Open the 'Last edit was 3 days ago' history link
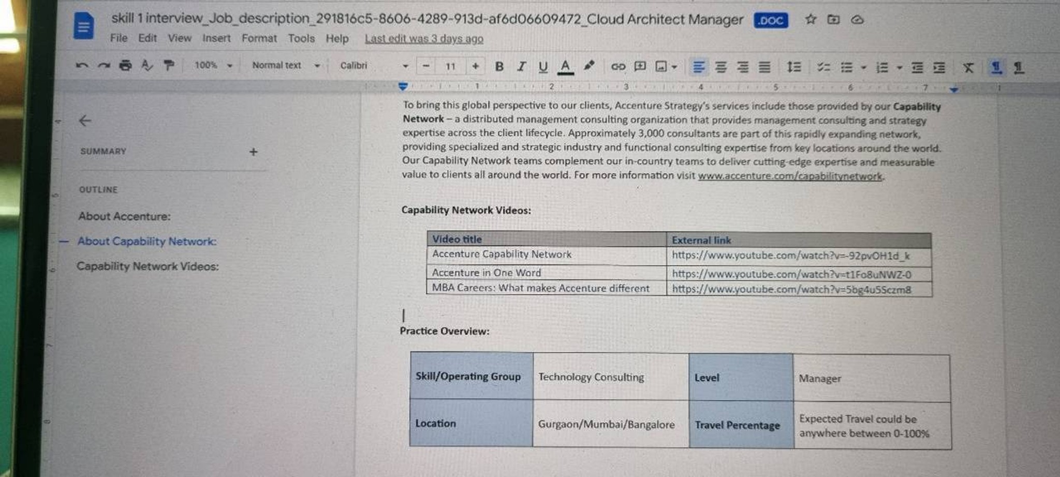The width and height of the screenshot is (1060, 477). click(x=424, y=39)
